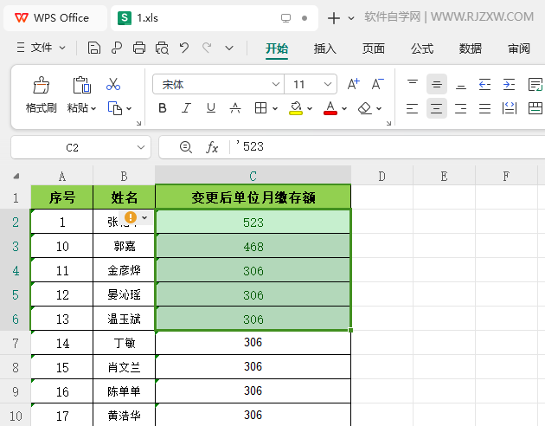Click the WPS Office home tab

pyautogui.click(x=54, y=17)
